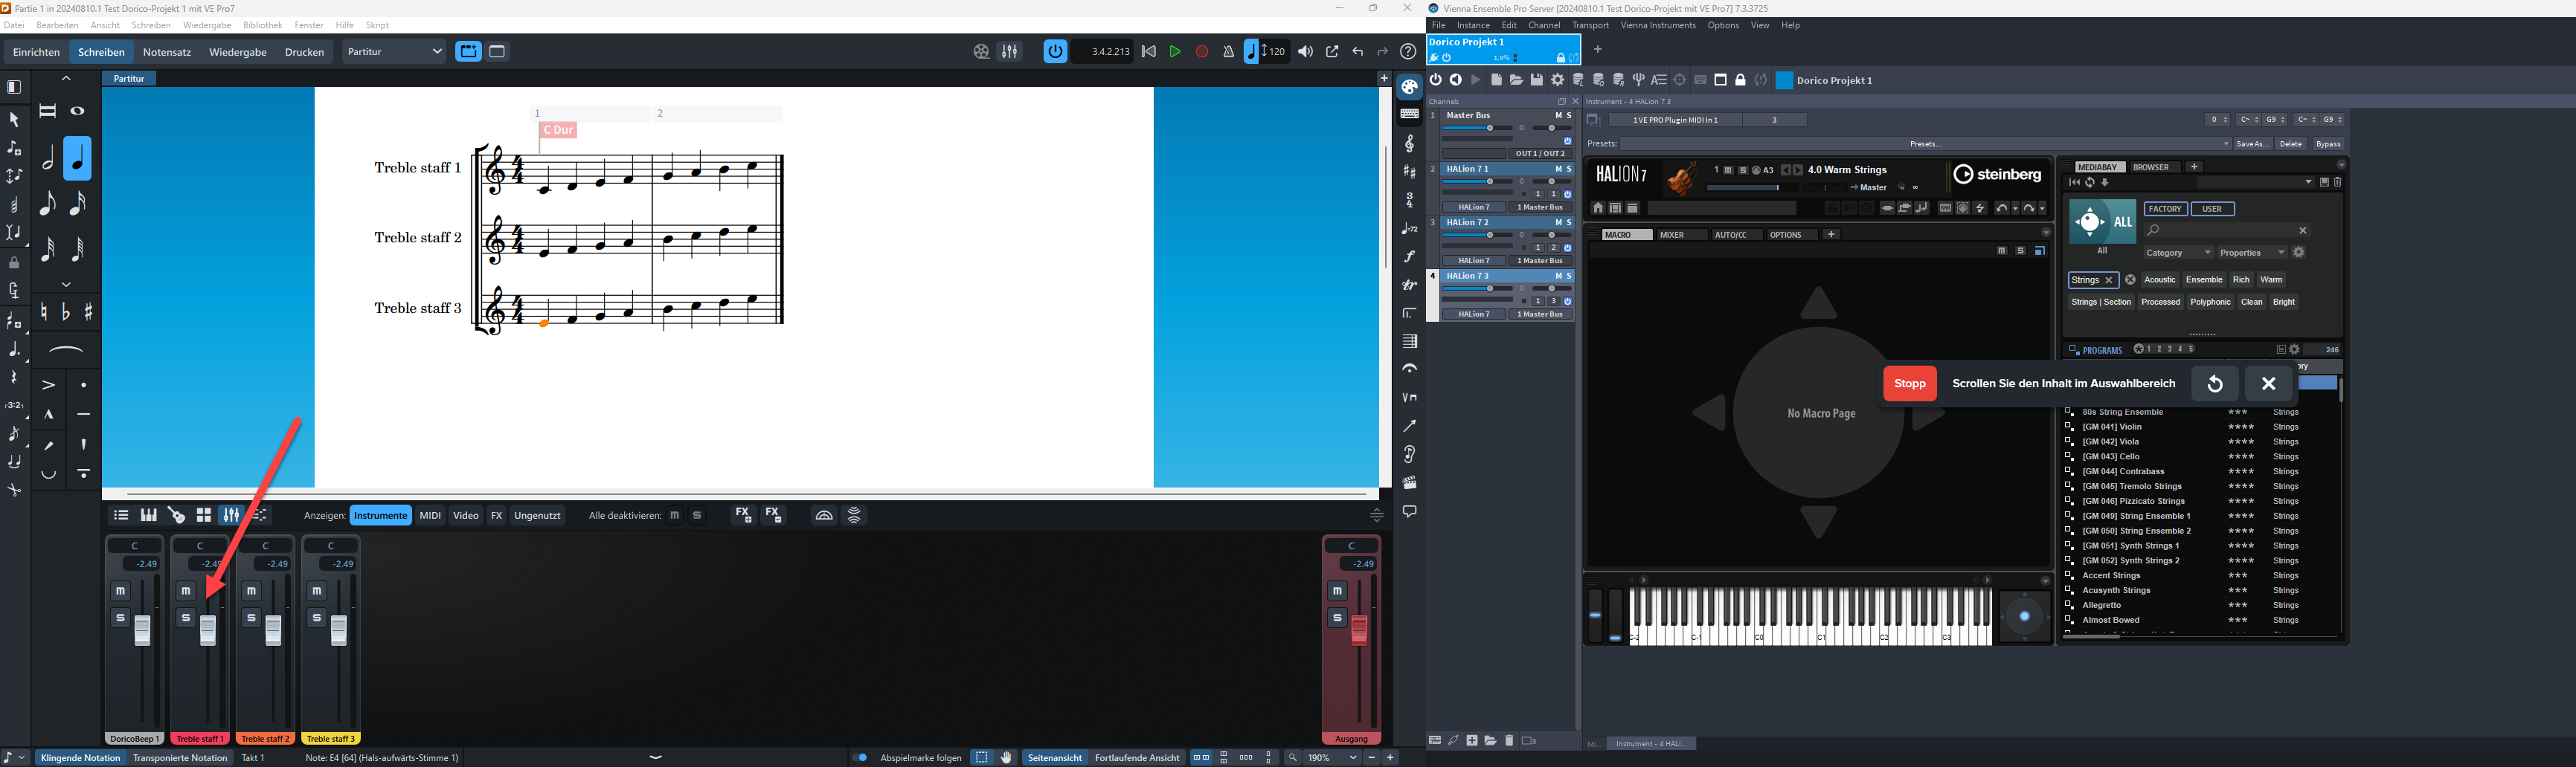Image resolution: width=2576 pixels, height=767 pixels.
Task: Add a natural accidental
Action: click(x=44, y=313)
